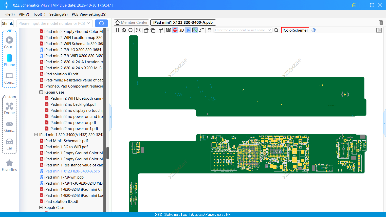
Task: Fit the board to the window
Action: coord(138,30)
